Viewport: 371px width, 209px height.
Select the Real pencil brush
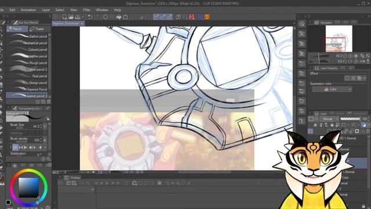[x=27, y=76]
